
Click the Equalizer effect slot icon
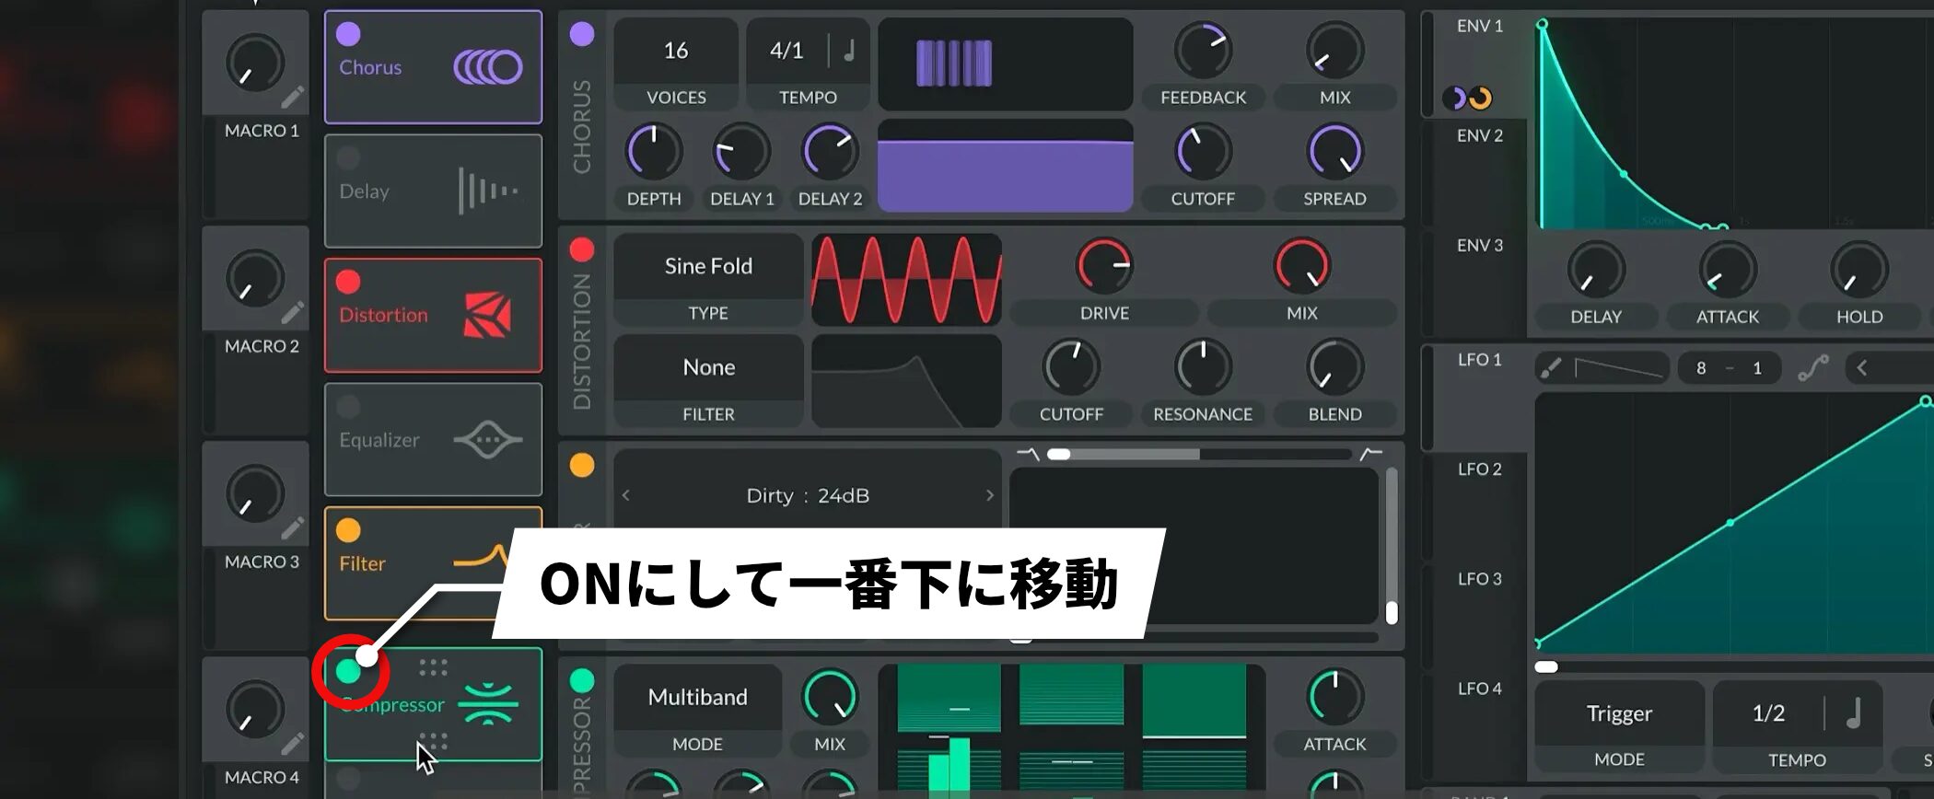487,440
